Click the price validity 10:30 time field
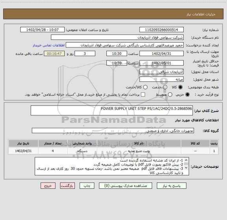The image size is (227, 220). (117, 63)
